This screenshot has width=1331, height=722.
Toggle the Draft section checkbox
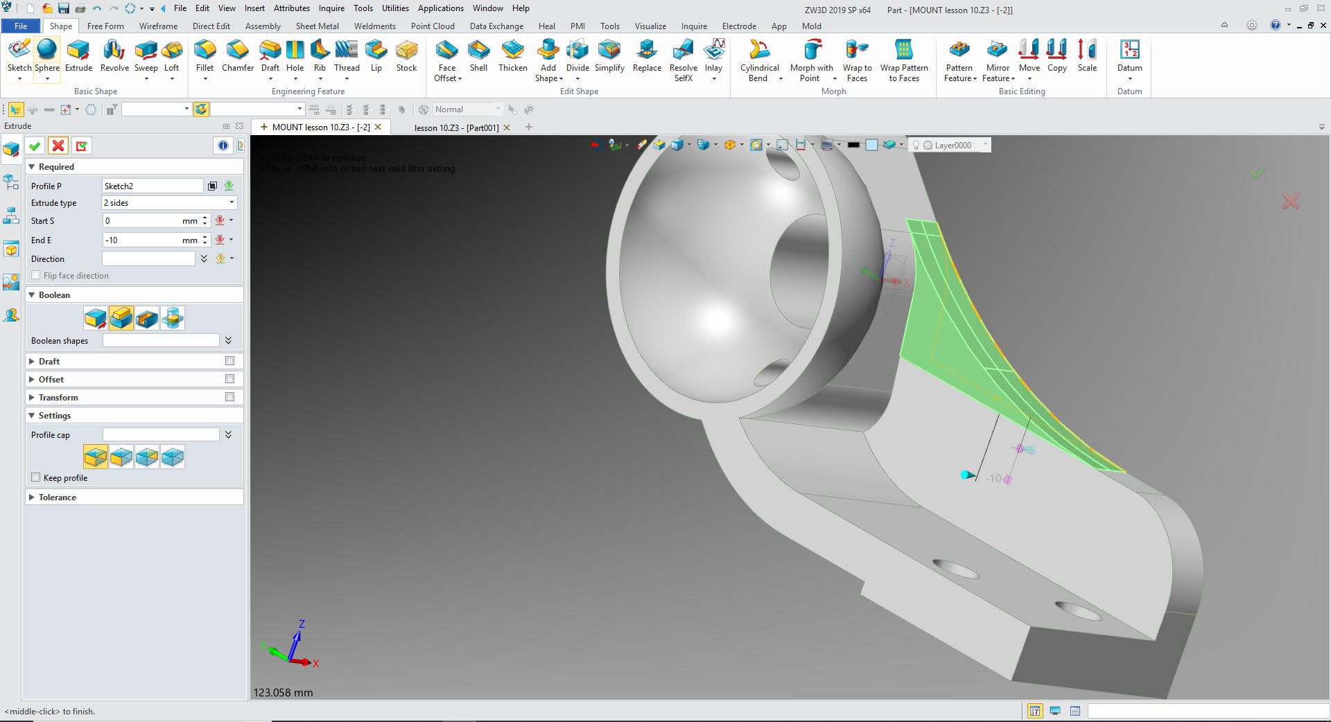229,361
